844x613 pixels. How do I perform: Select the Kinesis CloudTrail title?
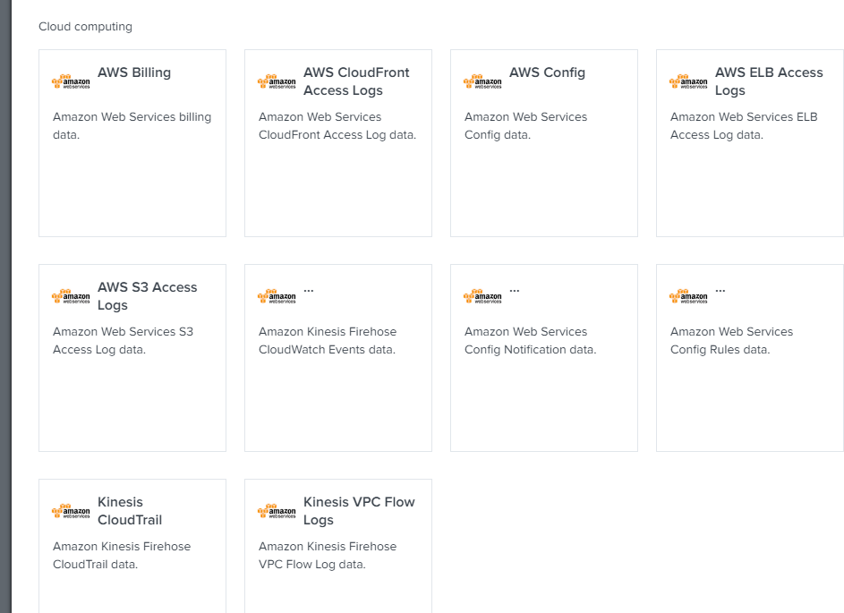click(x=130, y=511)
